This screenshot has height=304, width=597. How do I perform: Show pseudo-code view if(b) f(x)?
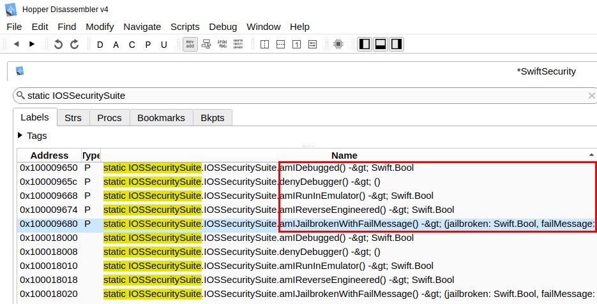point(223,44)
